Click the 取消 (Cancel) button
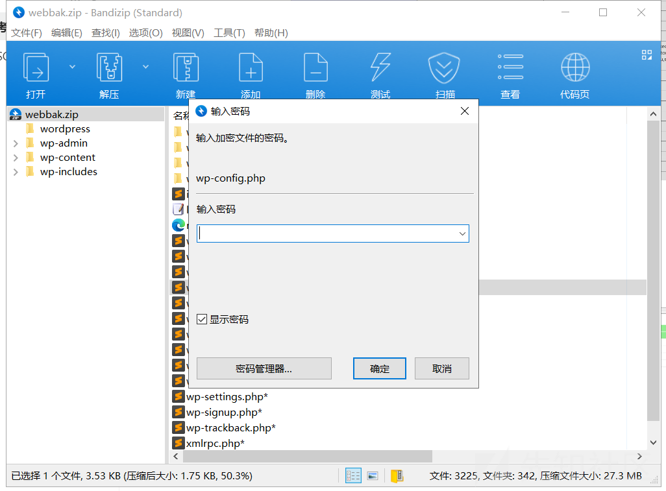Viewport: 666px width, 491px height. (x=442, y=368)
